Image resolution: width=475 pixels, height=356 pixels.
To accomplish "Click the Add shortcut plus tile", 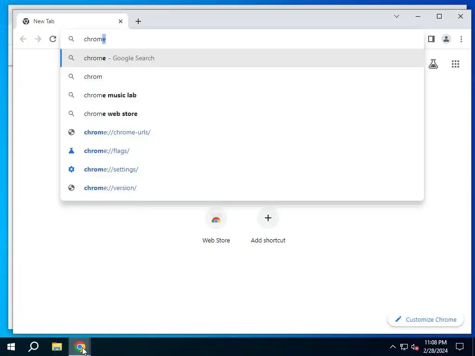I will 268,226.
